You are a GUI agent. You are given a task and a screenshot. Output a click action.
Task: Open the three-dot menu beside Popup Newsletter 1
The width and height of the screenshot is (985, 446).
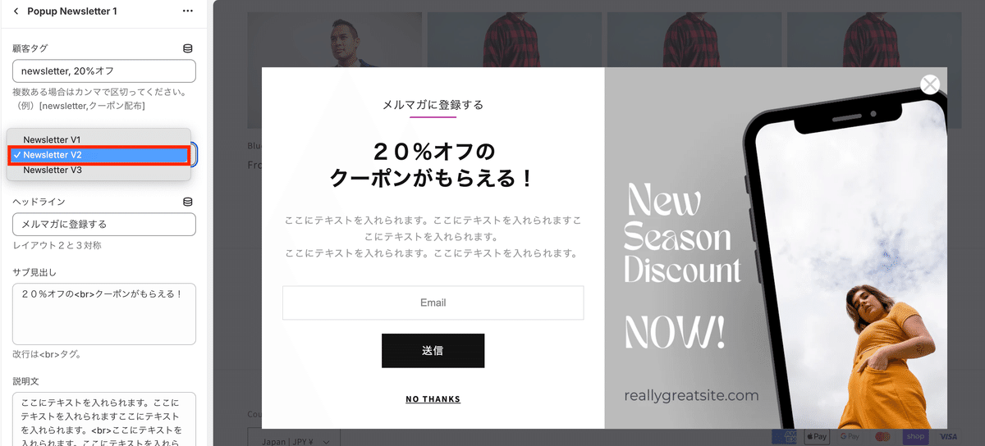coord(188,11)
